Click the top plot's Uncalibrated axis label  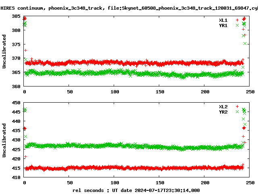[4, 51]
